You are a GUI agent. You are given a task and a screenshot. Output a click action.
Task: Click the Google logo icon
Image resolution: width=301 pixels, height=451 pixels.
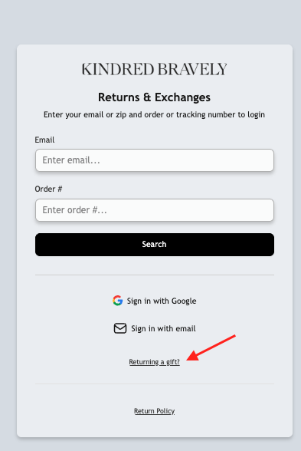(x=117, y=301)
